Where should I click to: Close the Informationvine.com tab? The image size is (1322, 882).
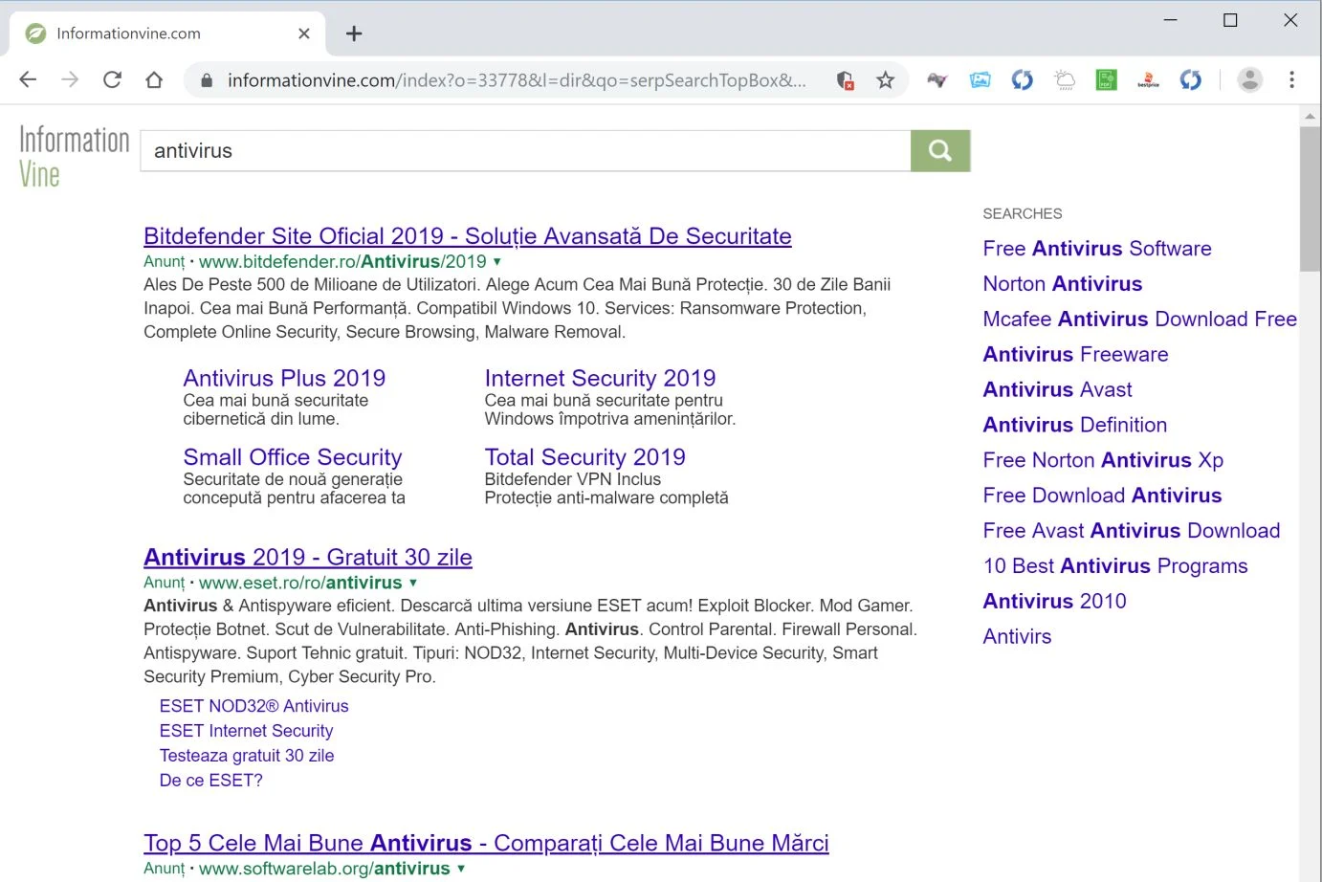(x=304, y=33)
